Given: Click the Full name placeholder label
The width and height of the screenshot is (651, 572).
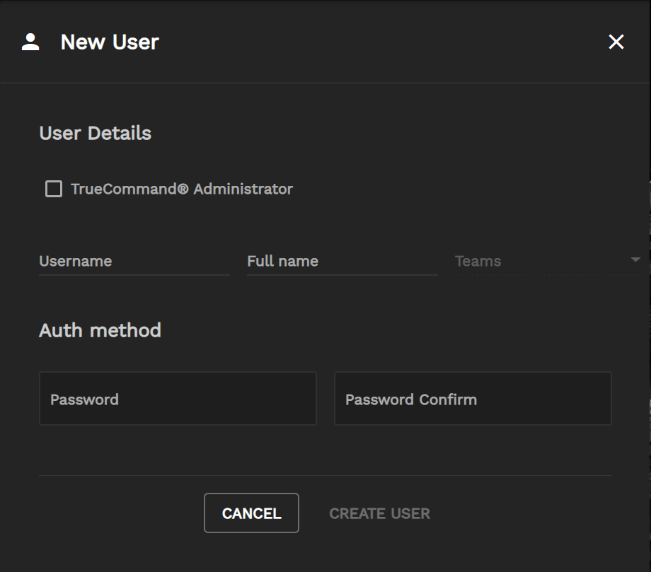Looking at the screenshot, I should (x=282, y=261).
